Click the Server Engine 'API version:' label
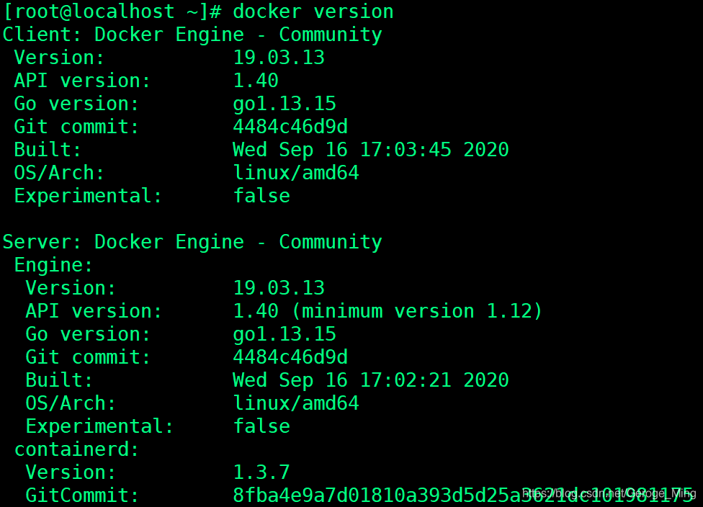The image size is (703, 507). pyautogui.click(x=94, y=311)
